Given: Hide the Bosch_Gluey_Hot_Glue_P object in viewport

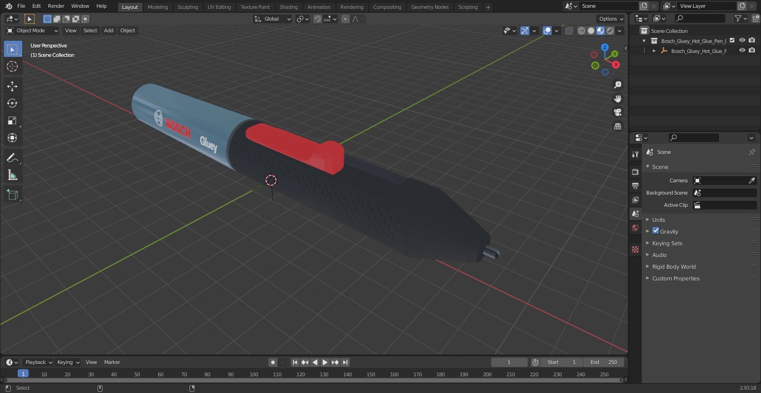Looking at the screenshot, I should coord(742,50).
